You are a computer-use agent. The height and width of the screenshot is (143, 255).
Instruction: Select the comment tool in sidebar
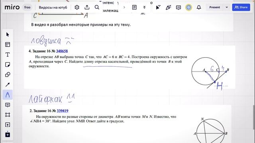tap(8, 105)
